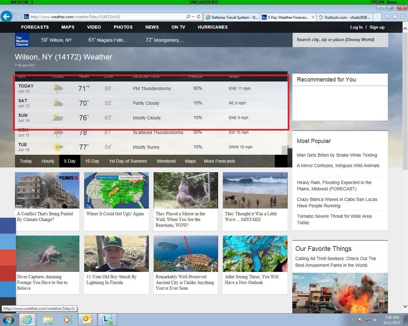Image resolution: width=408 pixels, height=326 pixels.
Task: Open the beach wave article thumbnail
Action: click(x=255, y=190)
